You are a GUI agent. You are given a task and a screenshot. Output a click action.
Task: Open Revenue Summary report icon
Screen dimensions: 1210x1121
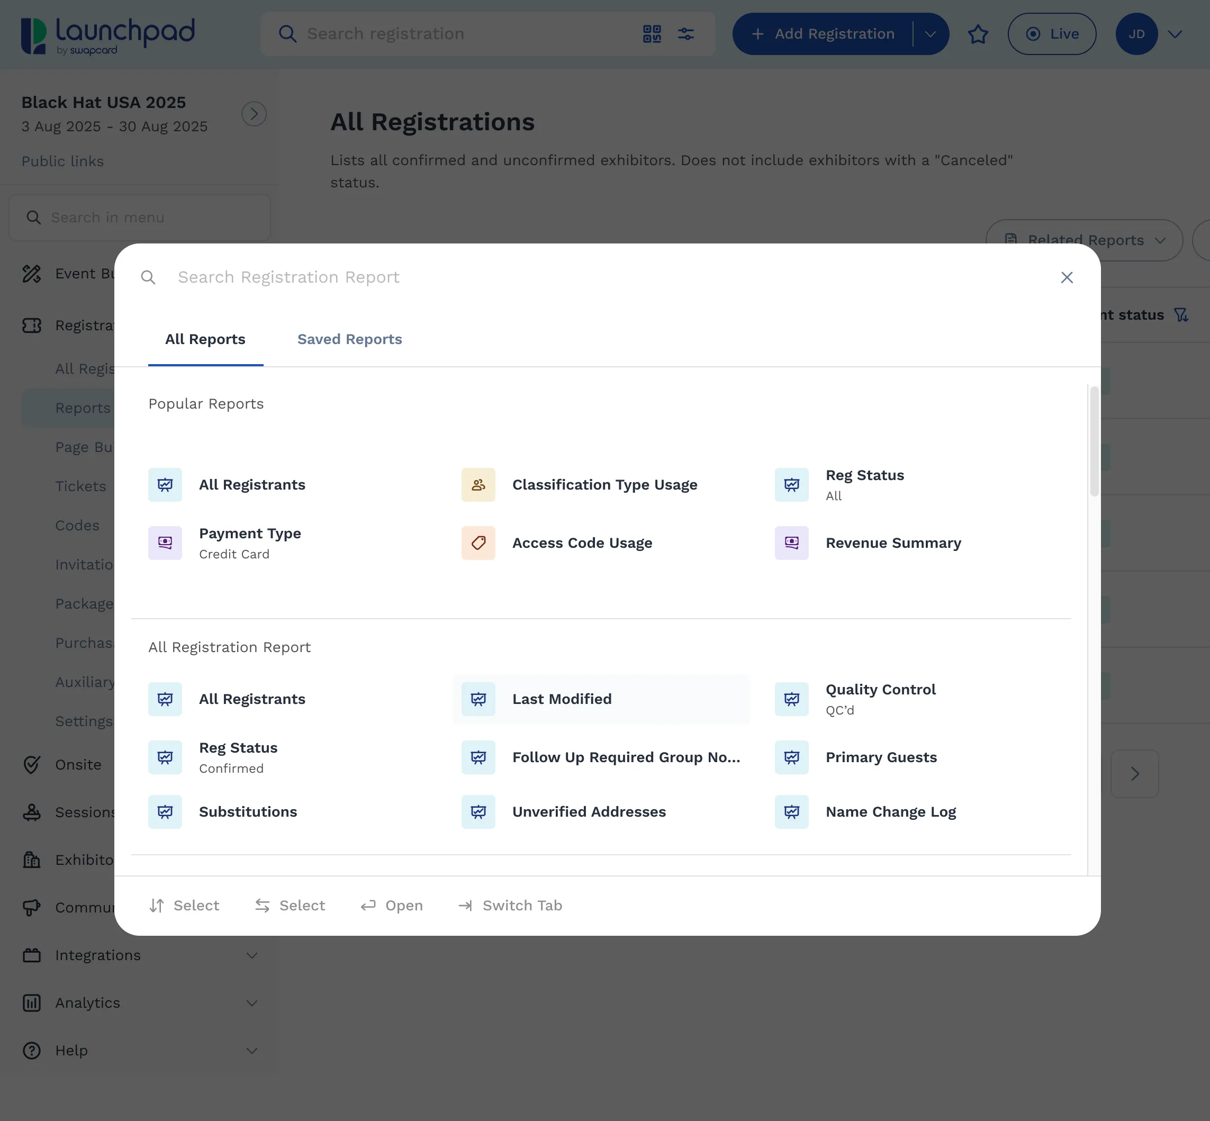pos(791,543)
